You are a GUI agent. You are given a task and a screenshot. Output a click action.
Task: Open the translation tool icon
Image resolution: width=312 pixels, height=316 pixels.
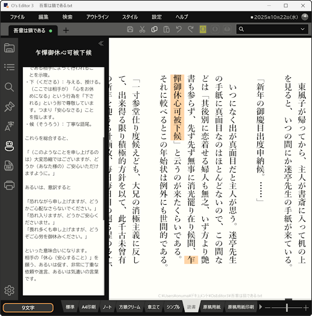coord(9,126)
